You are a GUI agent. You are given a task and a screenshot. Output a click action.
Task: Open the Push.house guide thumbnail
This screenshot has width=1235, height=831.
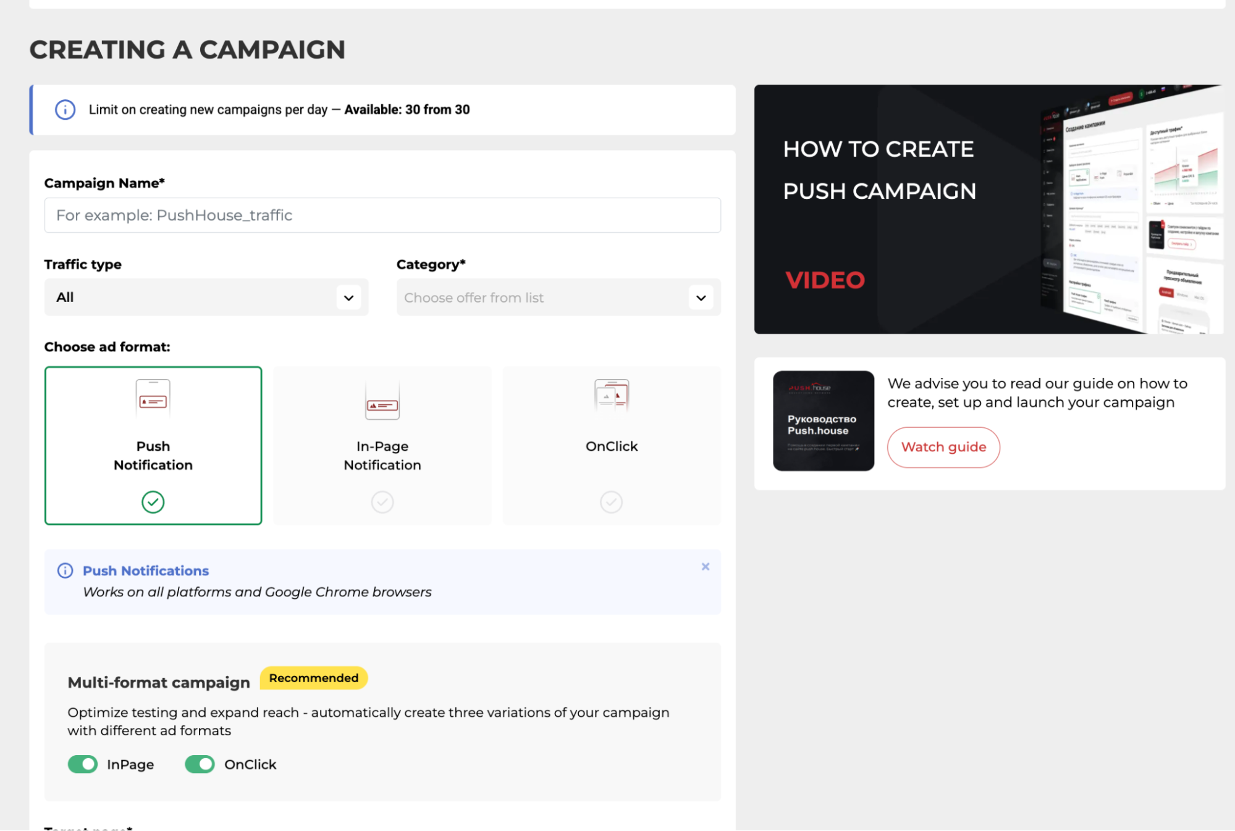[823, 421]
